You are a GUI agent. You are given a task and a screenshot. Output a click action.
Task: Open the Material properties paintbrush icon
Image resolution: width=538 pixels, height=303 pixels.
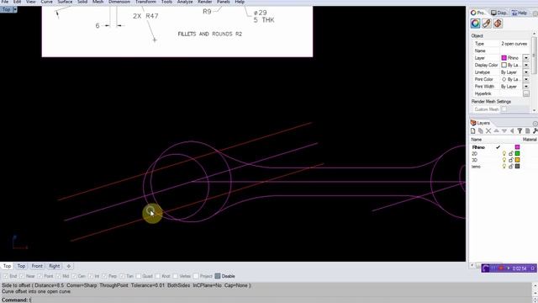[487, 24]
